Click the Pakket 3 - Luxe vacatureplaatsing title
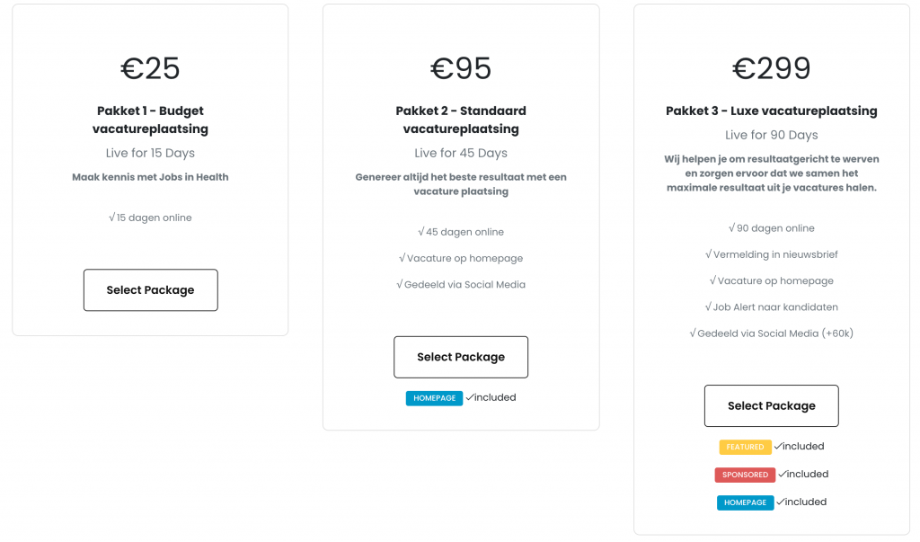 pyautogui.click(x=772, y=111)
